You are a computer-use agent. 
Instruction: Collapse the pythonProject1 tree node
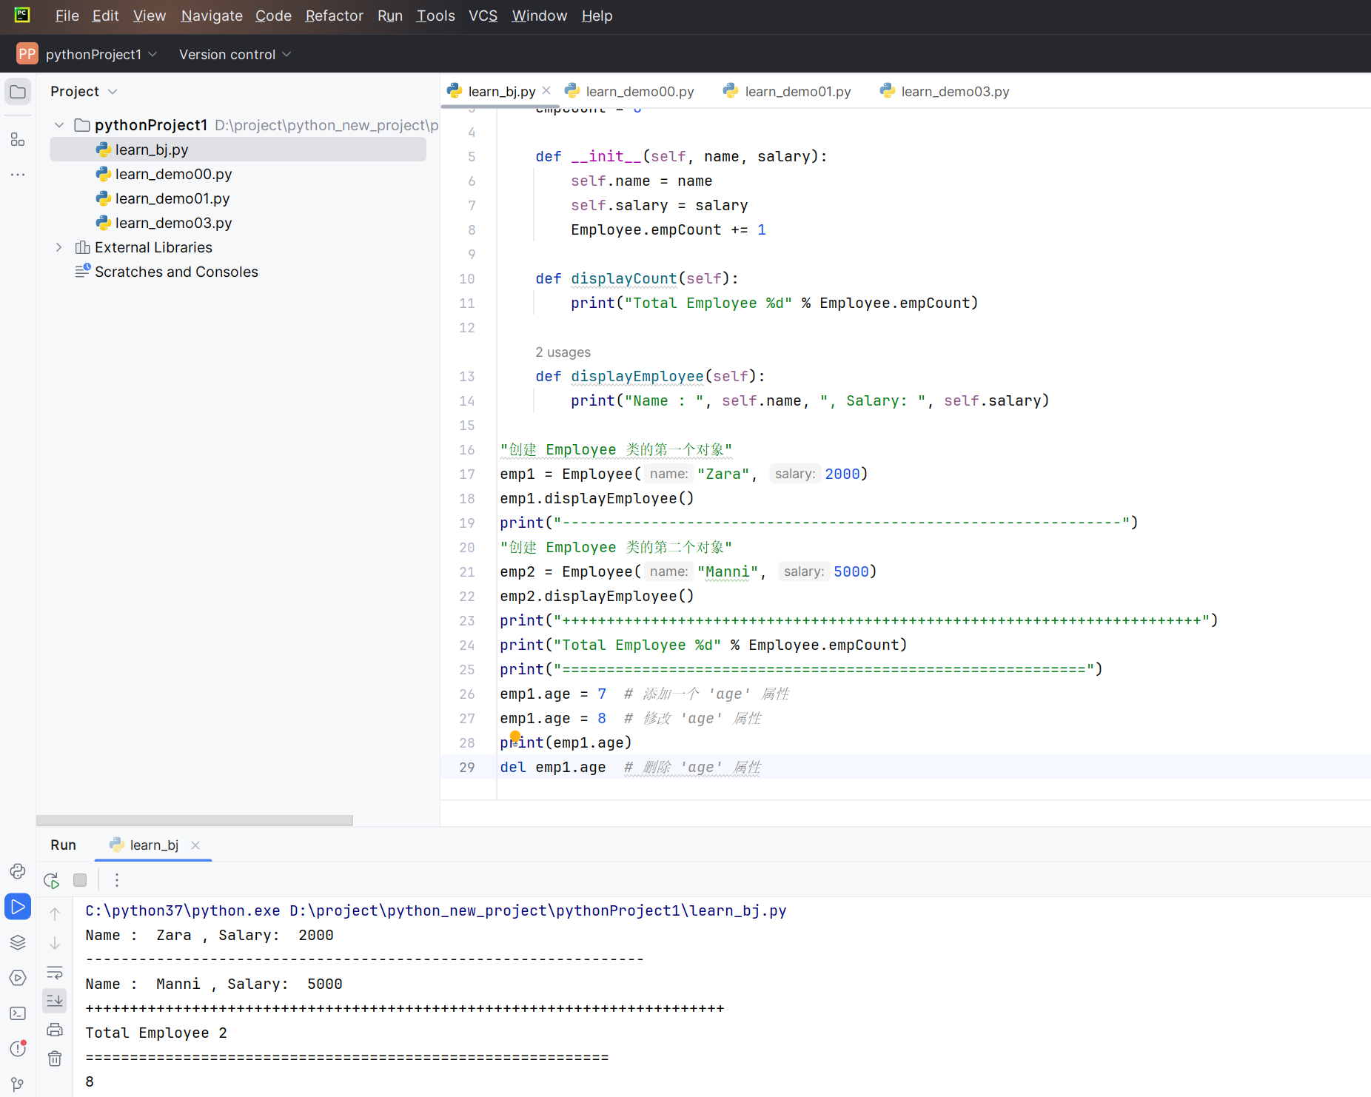tap(59, 125)
